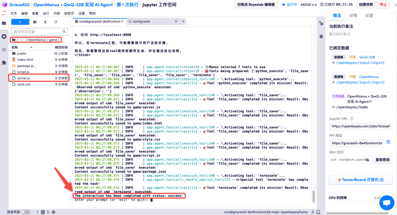397x215 pixels.
Task: Close the config.toml tab
Action: 176,22
